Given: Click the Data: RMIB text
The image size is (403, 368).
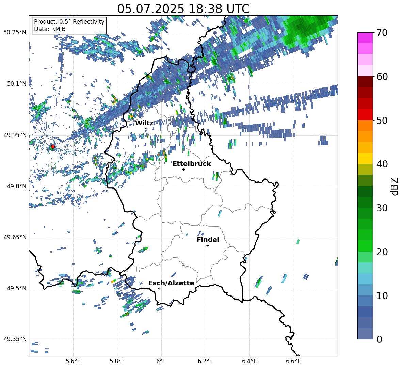Looking at the screenshot, I should [50, 29].
